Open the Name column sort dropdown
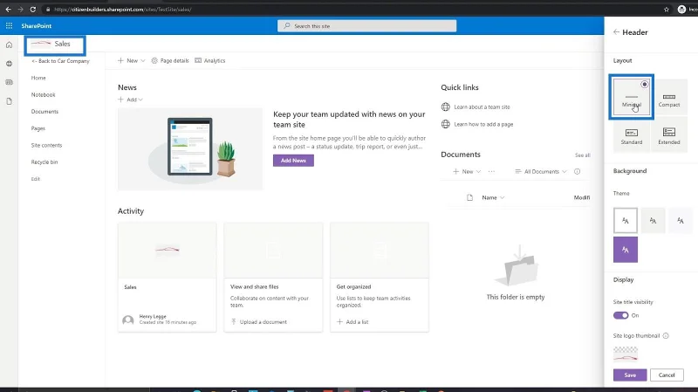This screenshot has height=392, width=698. [x=493, y=197]
